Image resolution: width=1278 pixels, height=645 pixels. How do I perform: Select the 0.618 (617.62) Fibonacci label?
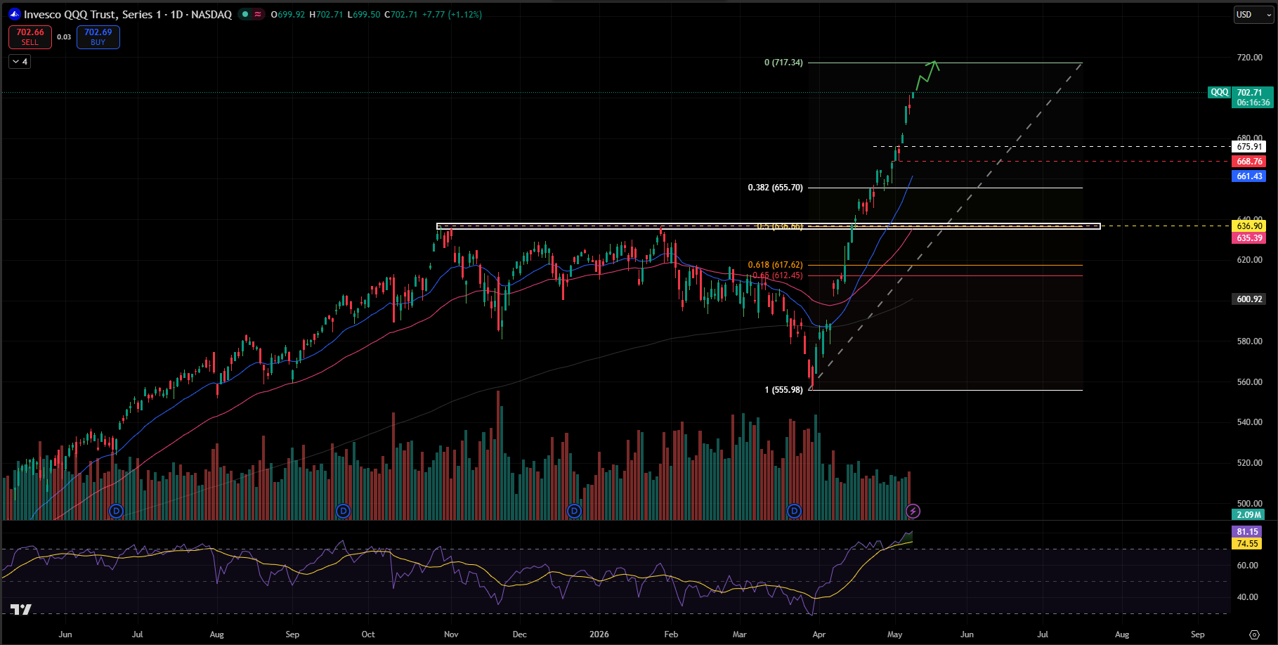(775, 265)
